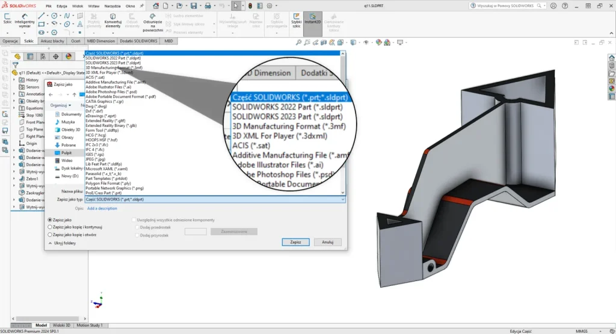616x334 pixels.
Task: Click the New document icon
Action: [166, 6]
